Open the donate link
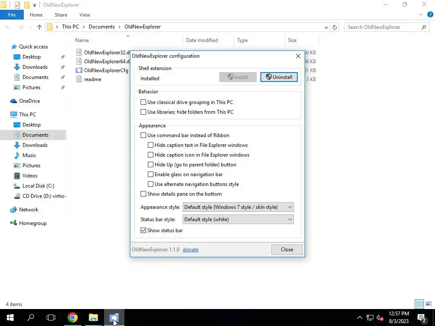The width and height of the screenshot is (435, 326). tap(190, 250)
